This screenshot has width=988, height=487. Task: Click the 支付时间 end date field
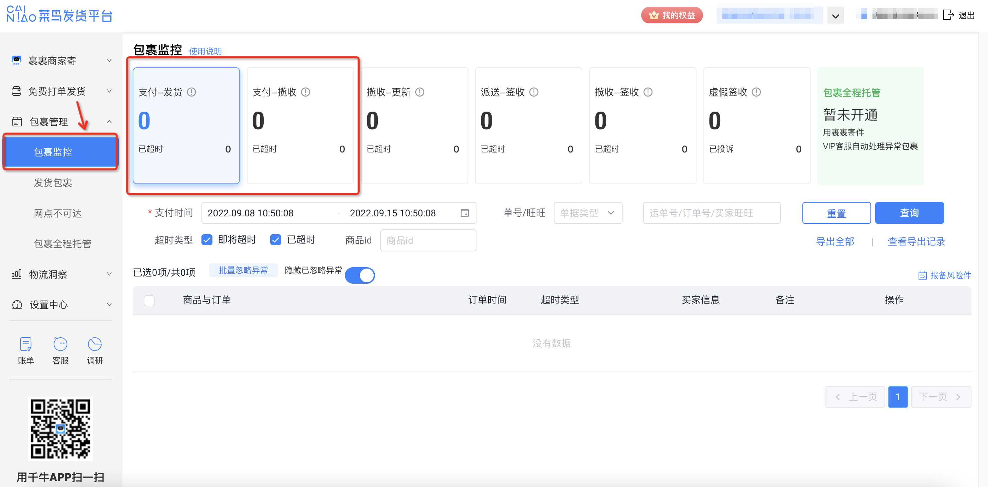pyautogui.click(x=392, y=213)
